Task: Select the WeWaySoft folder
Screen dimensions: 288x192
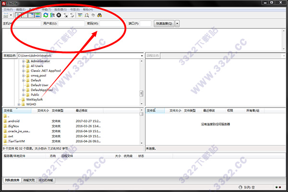Action: 34,99
